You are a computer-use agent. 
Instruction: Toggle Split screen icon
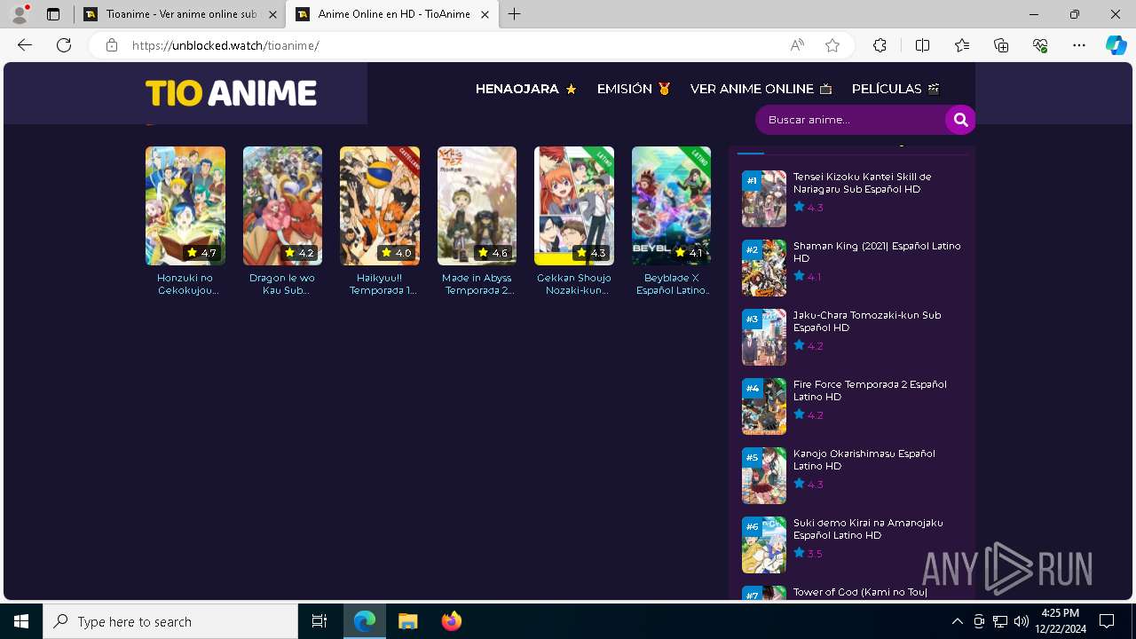(922, 45)
